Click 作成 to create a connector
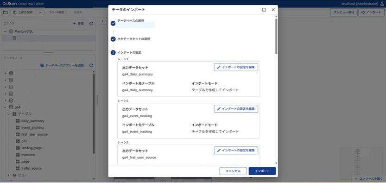This screenshot has height=183, width=386. pos(78,24)
